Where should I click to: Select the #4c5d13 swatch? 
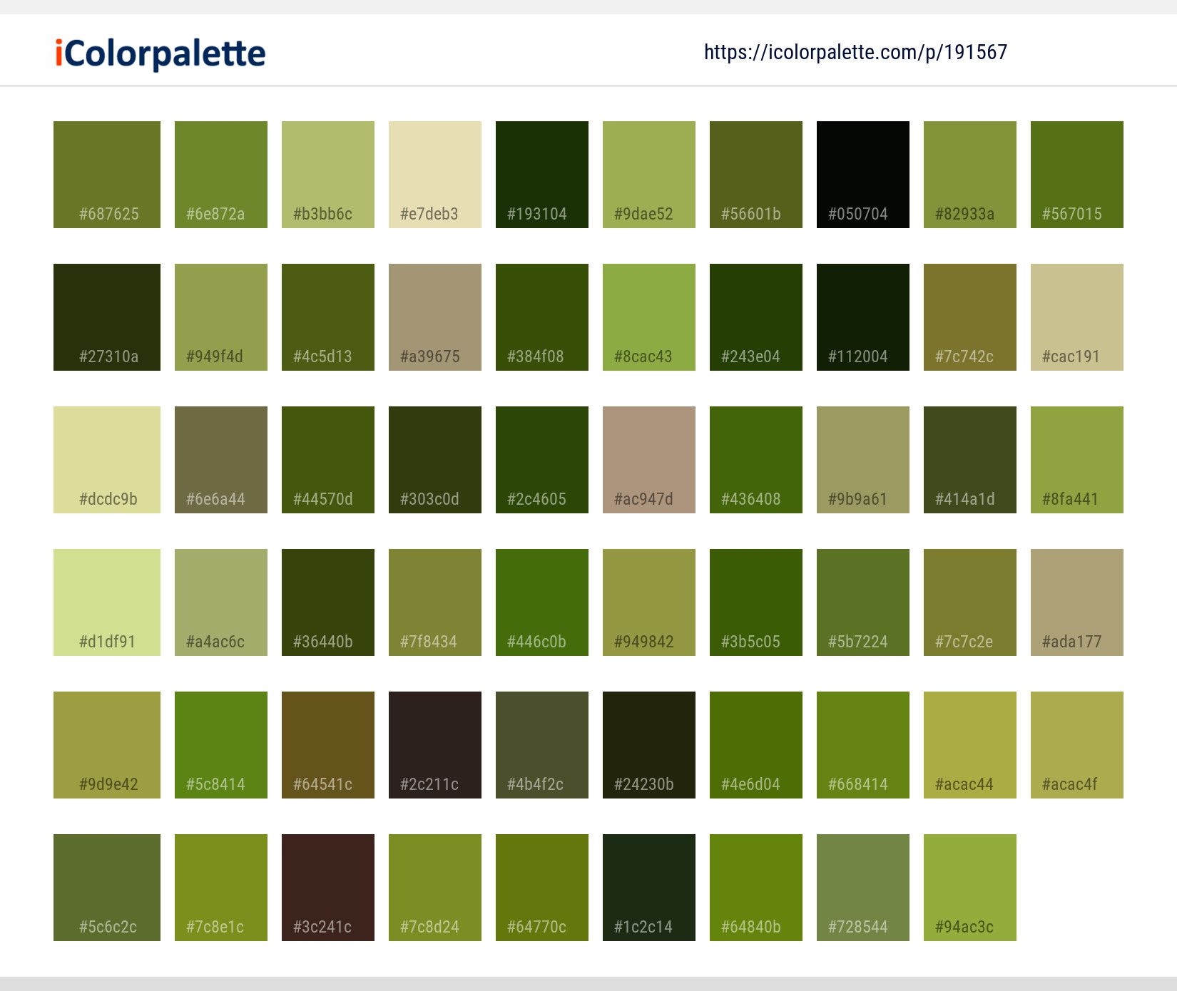[x=328, y=317]
